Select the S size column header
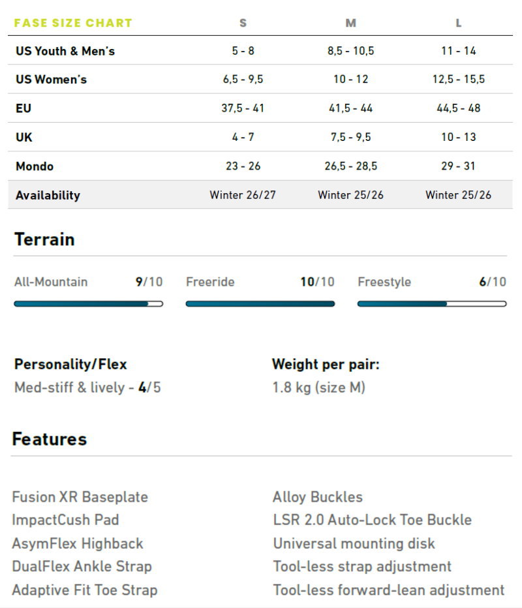 (x=243, y=23)
